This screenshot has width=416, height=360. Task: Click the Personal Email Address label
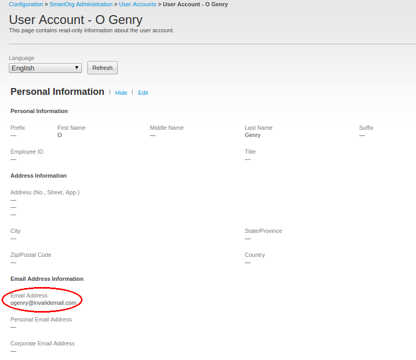click(x=41, y=319)
